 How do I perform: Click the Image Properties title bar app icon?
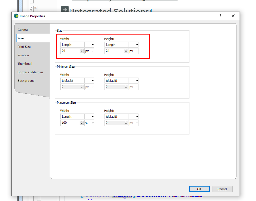[x=16, y=16]
